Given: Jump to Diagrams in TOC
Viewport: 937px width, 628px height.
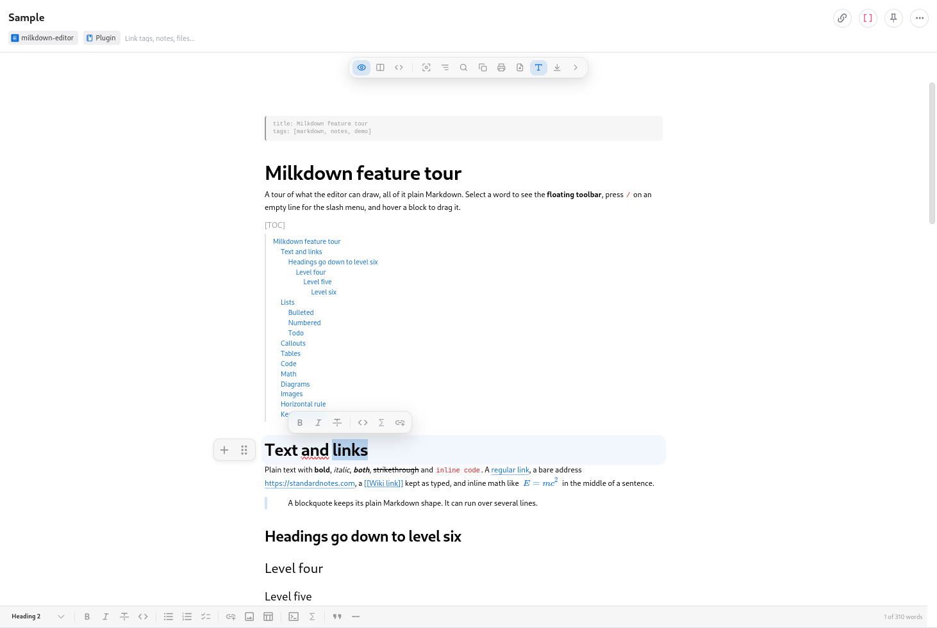Looking at the screenshot, I should point(295,384).
